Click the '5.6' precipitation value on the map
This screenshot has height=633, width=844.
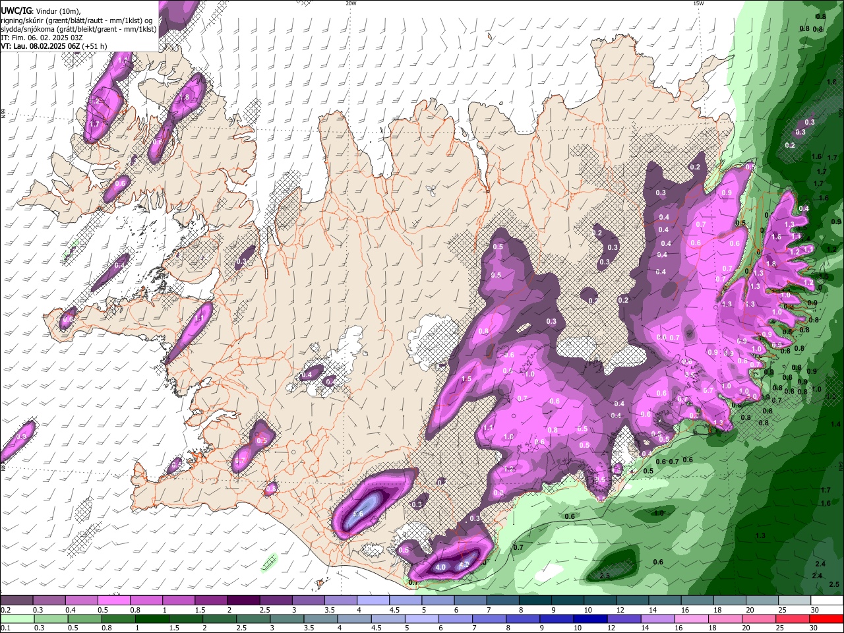(x=359, y=514)
